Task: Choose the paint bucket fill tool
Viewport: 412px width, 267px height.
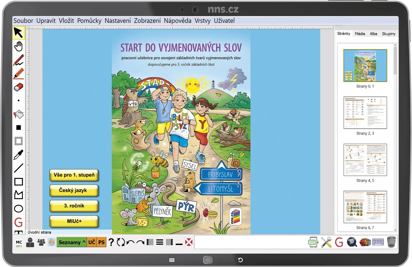Action: click(x=18, y=114)
